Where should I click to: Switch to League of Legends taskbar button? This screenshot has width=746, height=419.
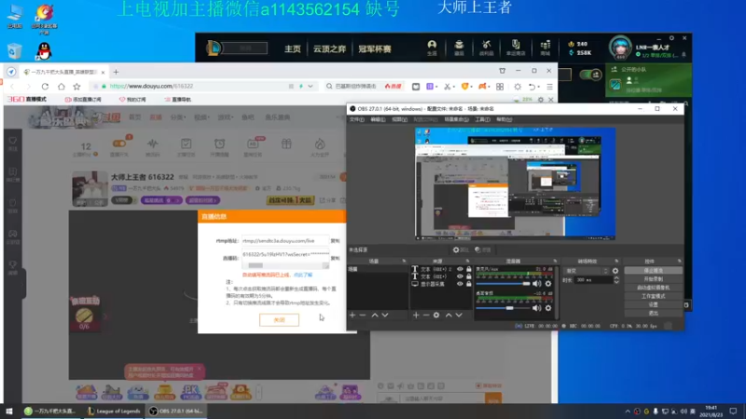[x=114, y=412]
